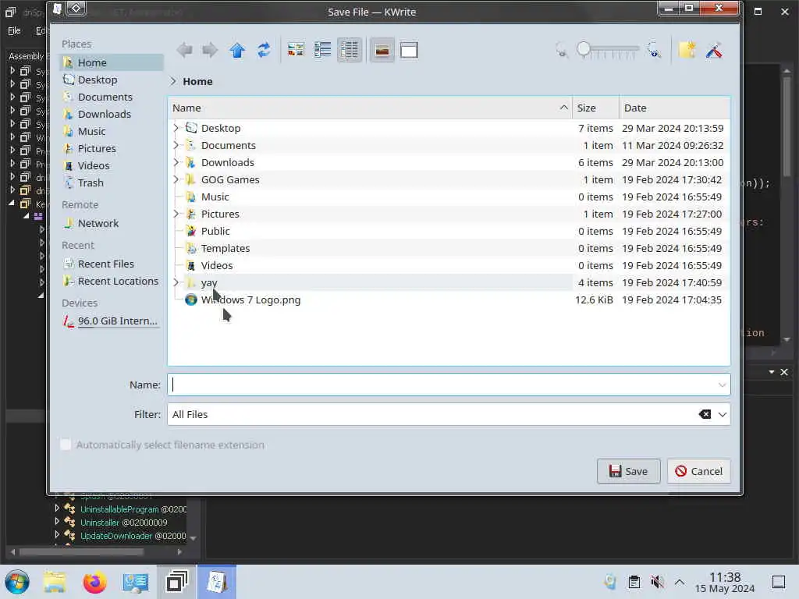Click the zoom out magnifier icon
Screen dimensions: 799x599
(x=562, y=51)
